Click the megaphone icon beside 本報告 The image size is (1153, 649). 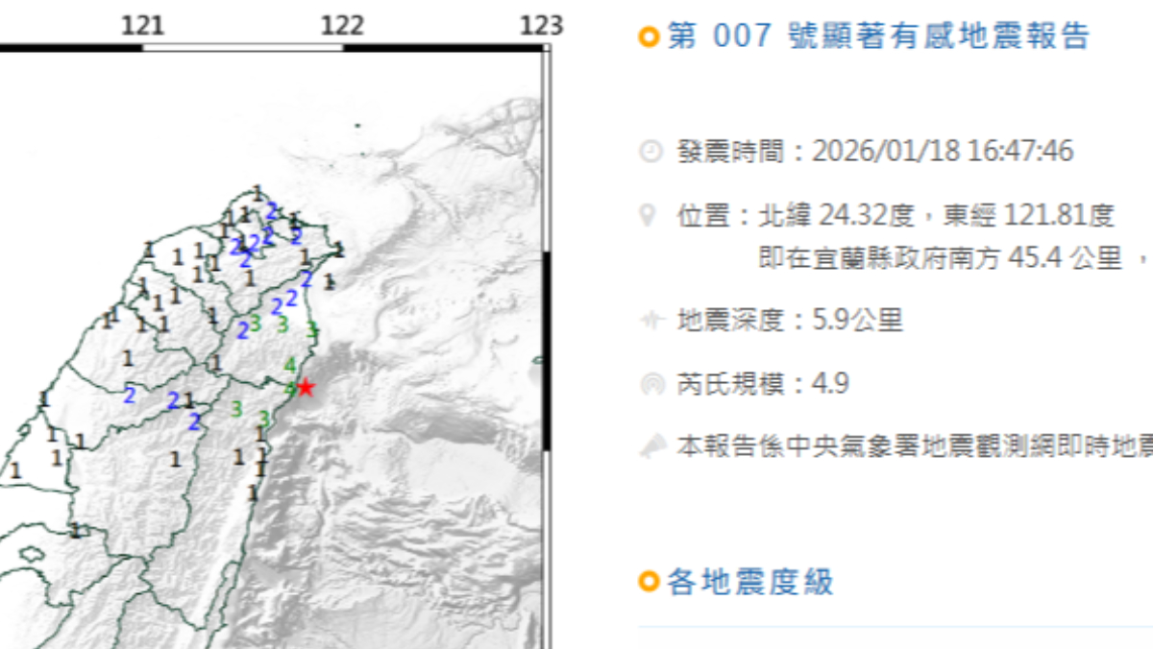[651, 446]
